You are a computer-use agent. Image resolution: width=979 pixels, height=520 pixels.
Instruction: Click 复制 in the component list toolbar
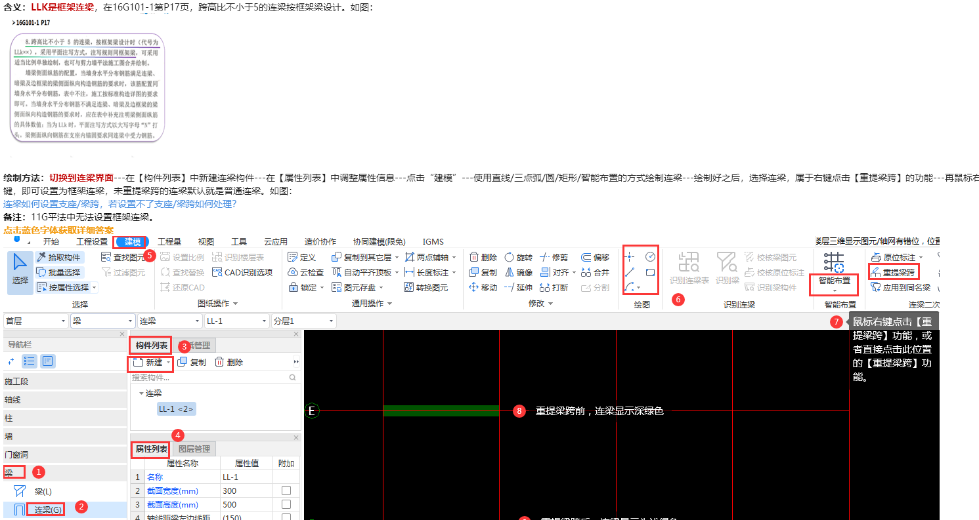click(192, 362)
